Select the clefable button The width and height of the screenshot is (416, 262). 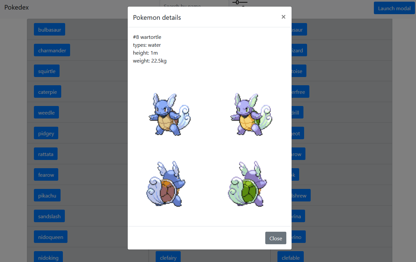click(291, 257)
